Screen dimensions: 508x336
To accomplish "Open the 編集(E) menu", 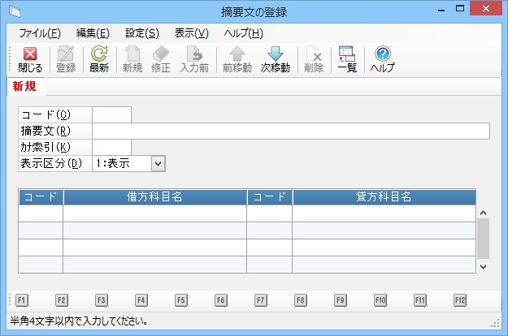I will click(x=92, y=33).
